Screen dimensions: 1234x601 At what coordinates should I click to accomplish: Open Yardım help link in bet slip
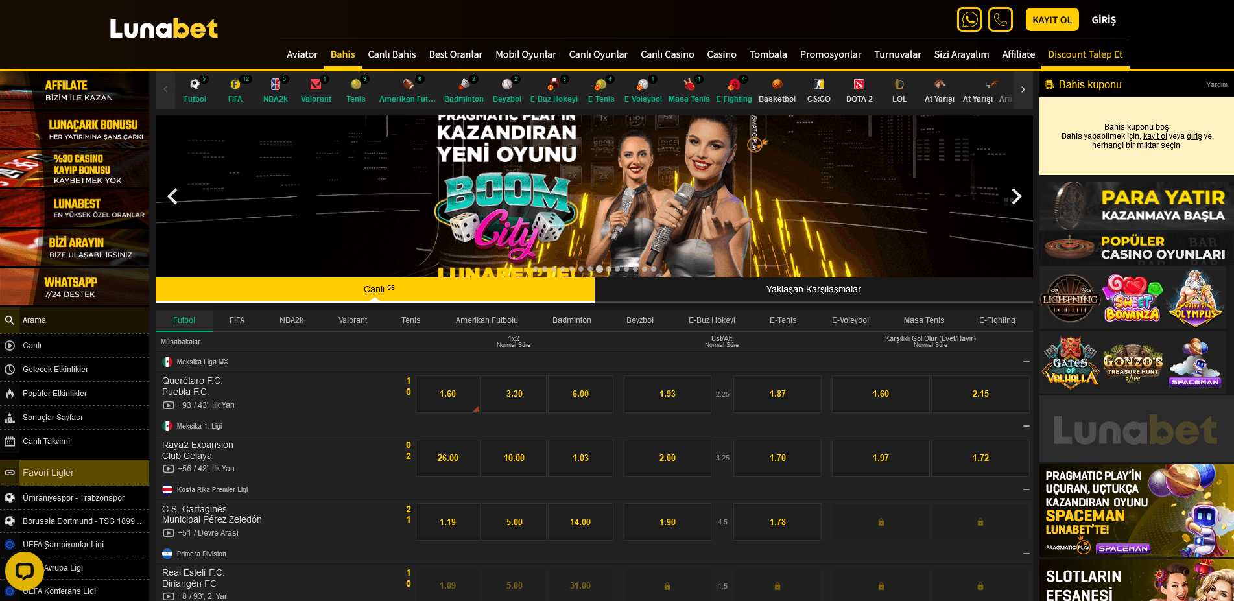1216,84
